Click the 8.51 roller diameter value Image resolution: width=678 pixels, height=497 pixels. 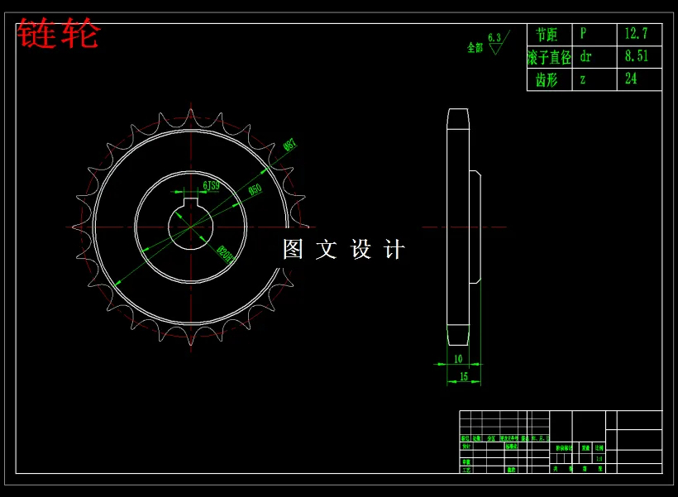[x=637, y=55]
